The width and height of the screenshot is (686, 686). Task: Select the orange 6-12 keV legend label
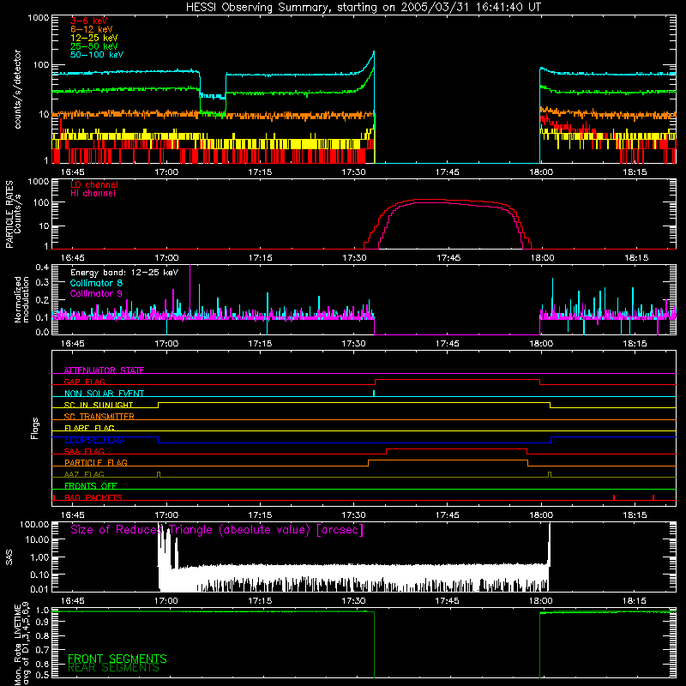point(92,29)
